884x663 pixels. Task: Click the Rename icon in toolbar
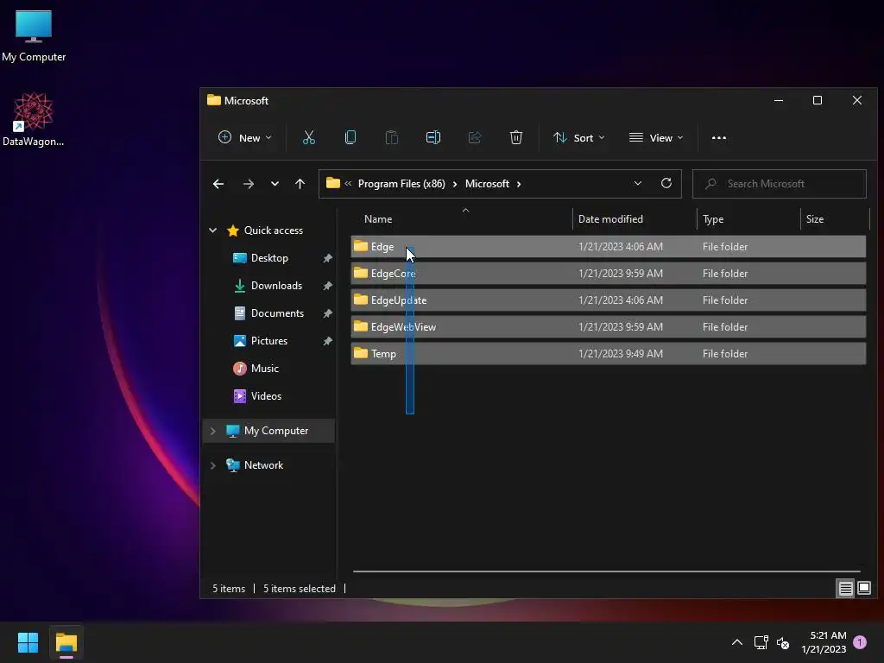click(x=433, y=137)
